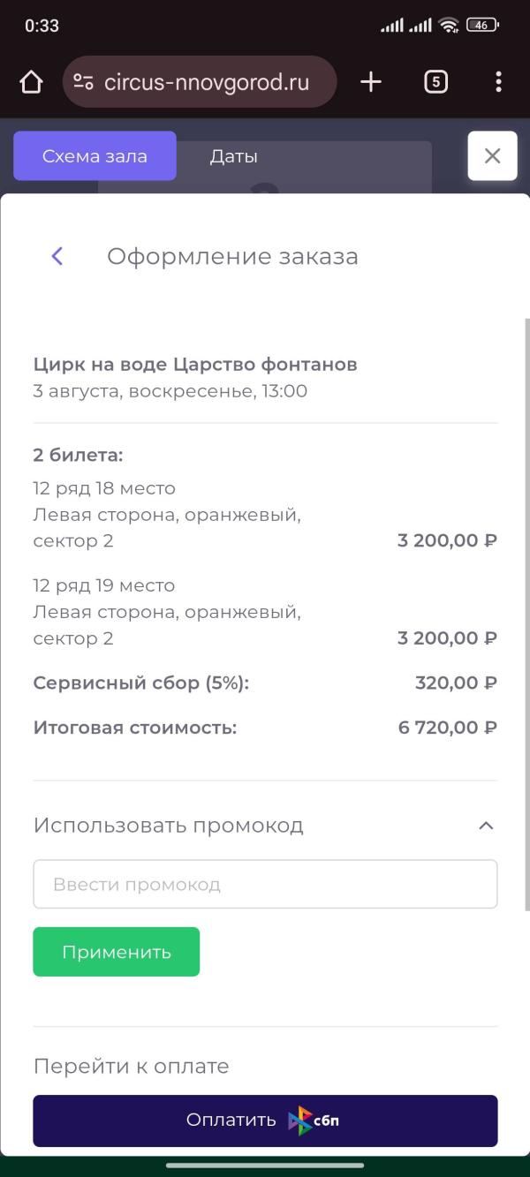Viewport: 530px width, 1177px height.
Task: Tap the SBP logo on pay button
Action: [314, 1121]
